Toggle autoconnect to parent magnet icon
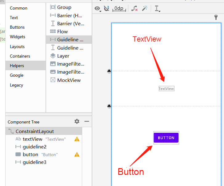 (106, 9)
